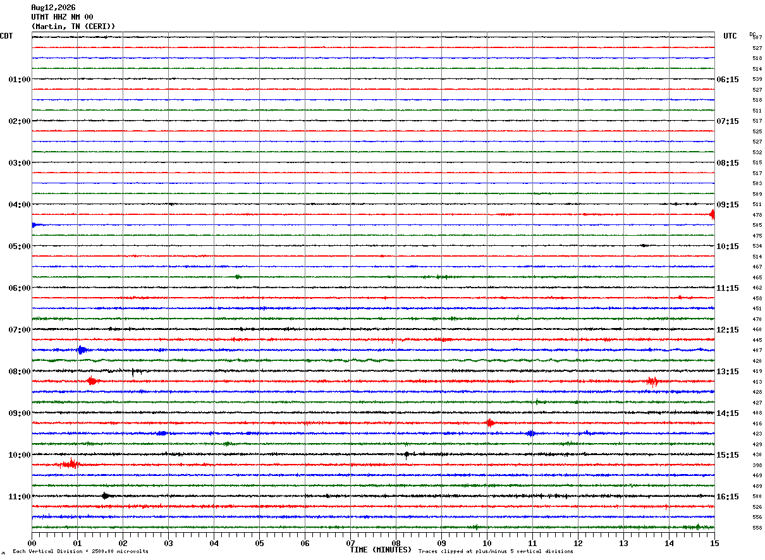Image resolution: width=765 pixels, height=560 pixels.
Task: Click the traces clipped footnote text
Action: (x=496, y=552)
